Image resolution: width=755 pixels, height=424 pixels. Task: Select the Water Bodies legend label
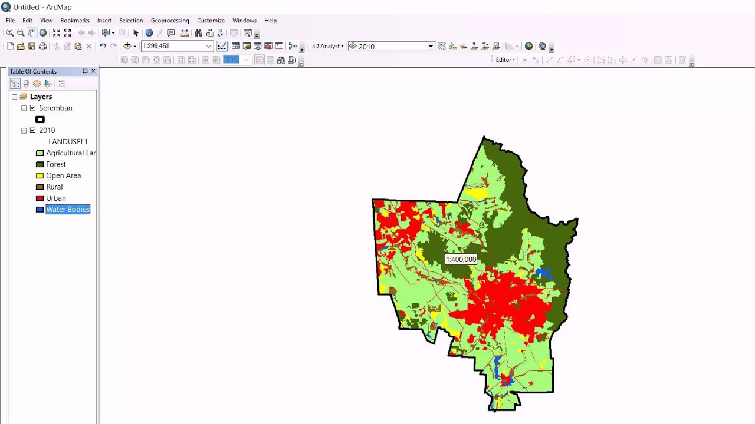click(68, 210)
